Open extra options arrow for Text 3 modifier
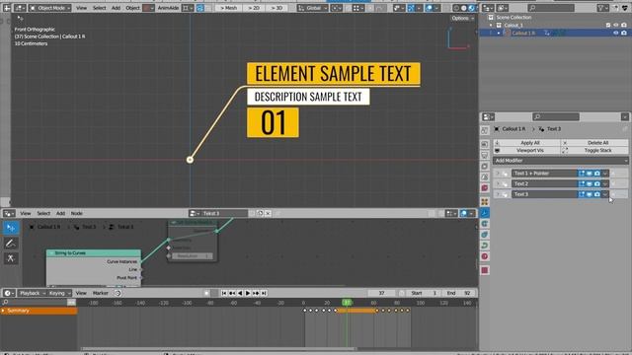 click(x=605, y=194)
